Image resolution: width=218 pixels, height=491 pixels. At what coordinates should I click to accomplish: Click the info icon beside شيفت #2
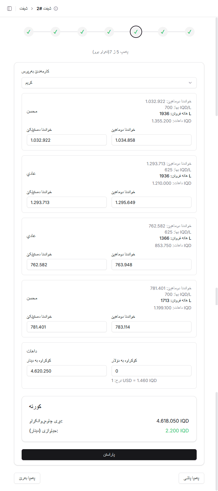(x=55, y=9)
